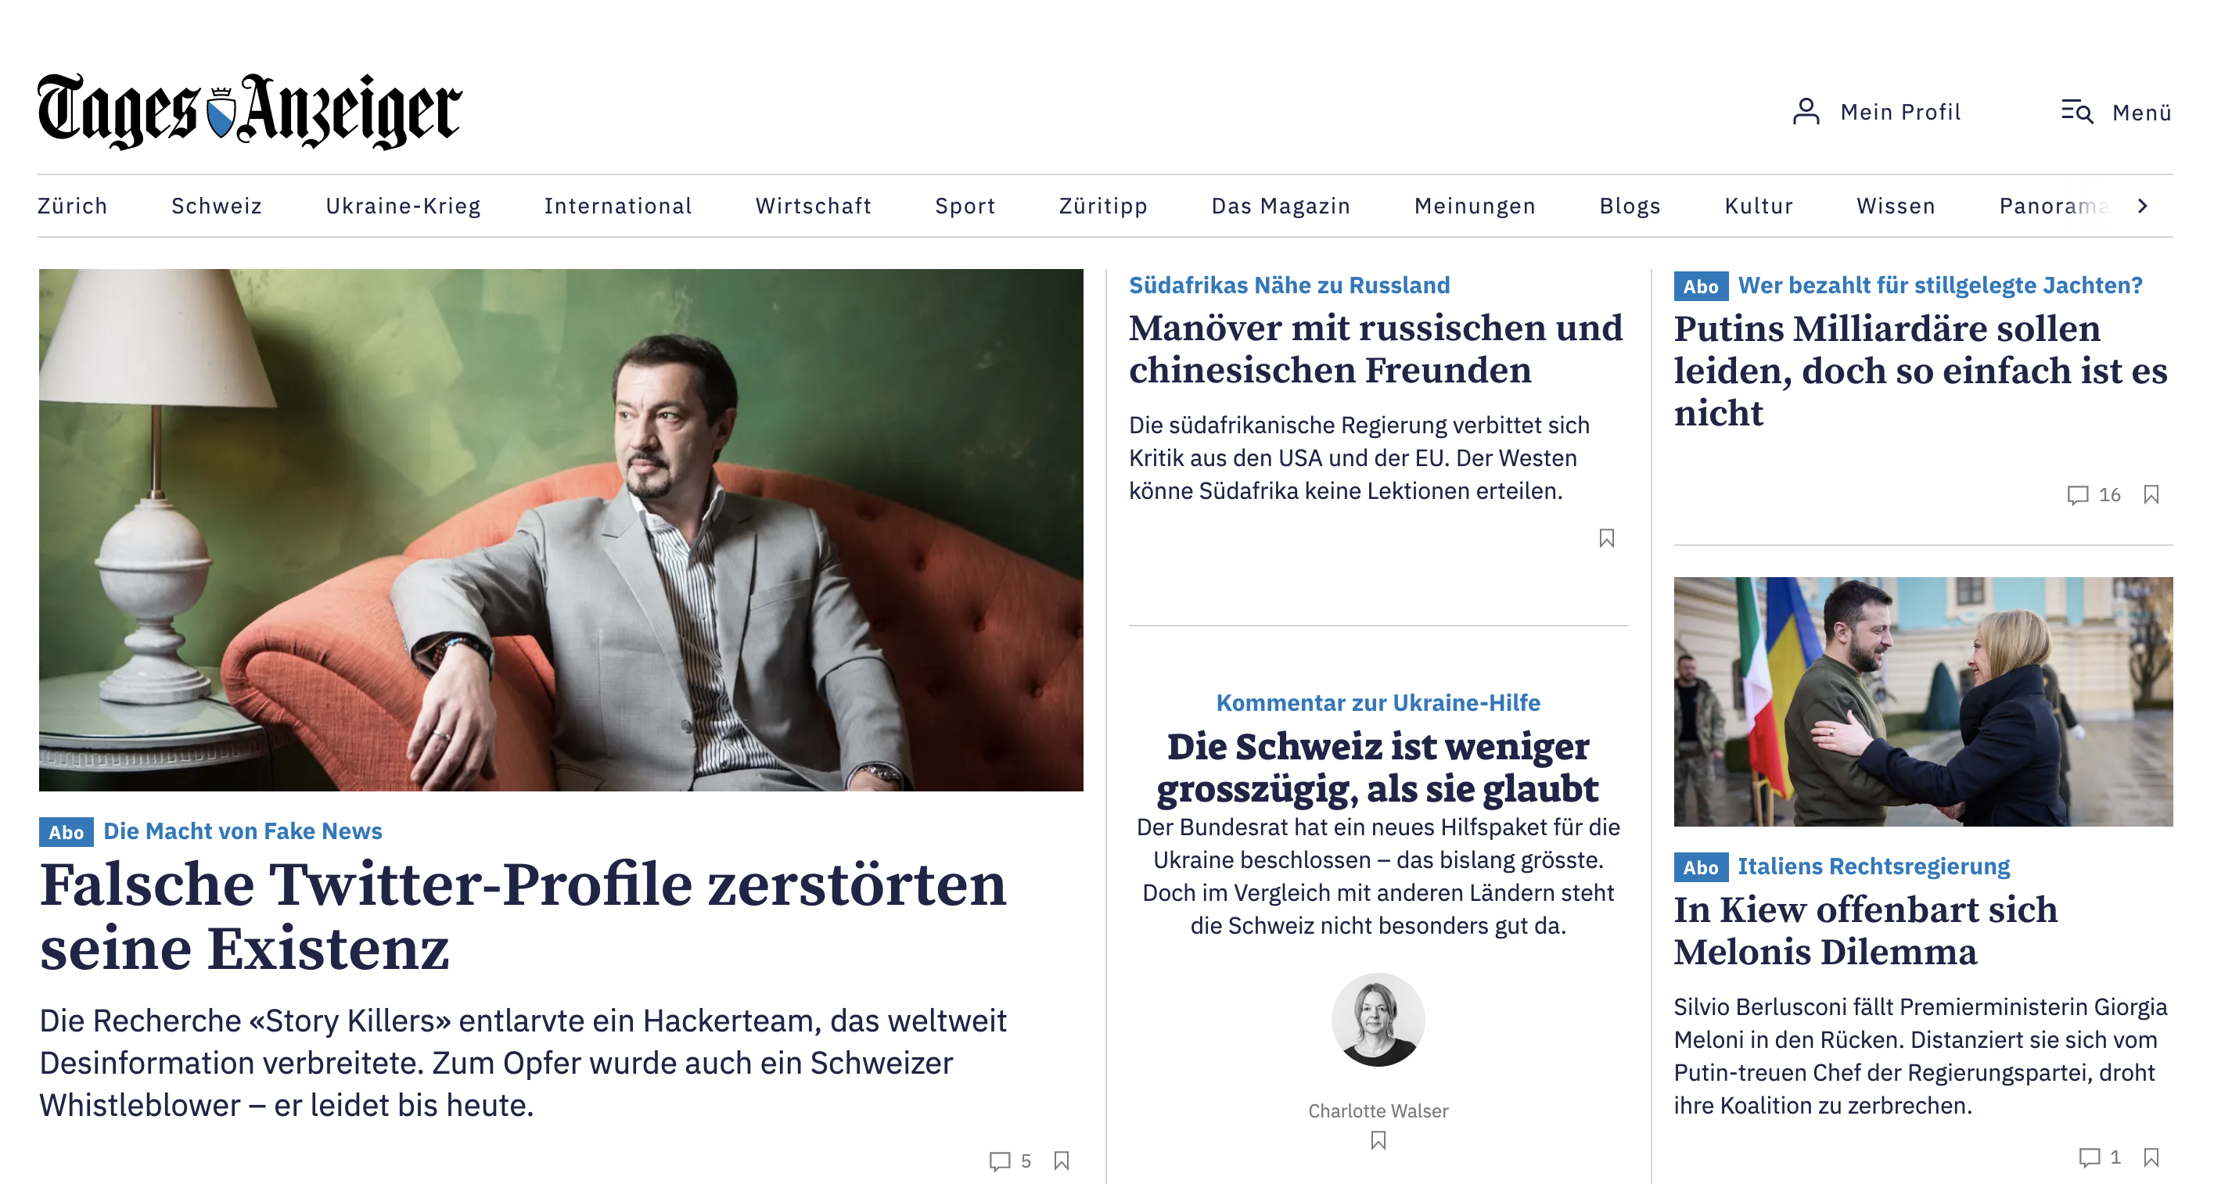Open Mein Profil account menu
Viewport: 2214px width, 1184px height.
(x=1900, y=113)
